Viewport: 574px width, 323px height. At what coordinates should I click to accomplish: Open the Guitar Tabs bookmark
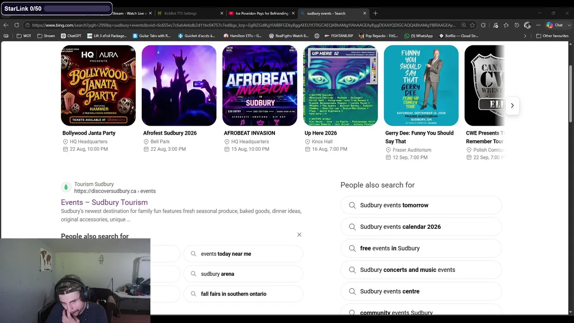pyautogui.click(x=152, y=36)
